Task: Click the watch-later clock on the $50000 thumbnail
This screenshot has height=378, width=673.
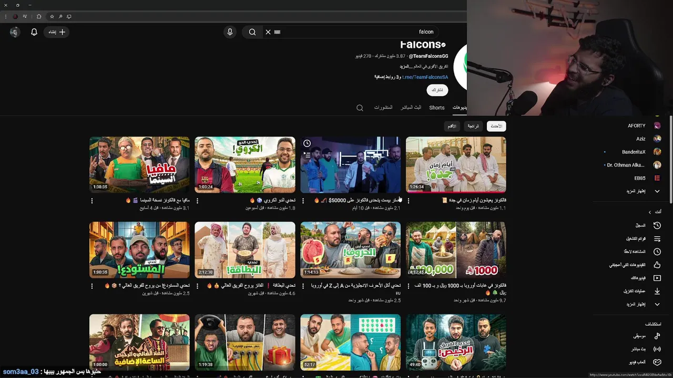Action: tap(307, 143)
